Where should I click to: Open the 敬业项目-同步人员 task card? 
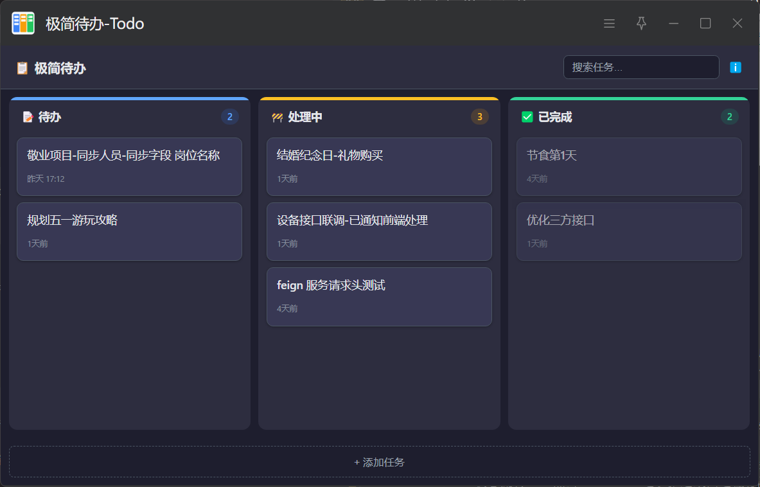point(129,166)
